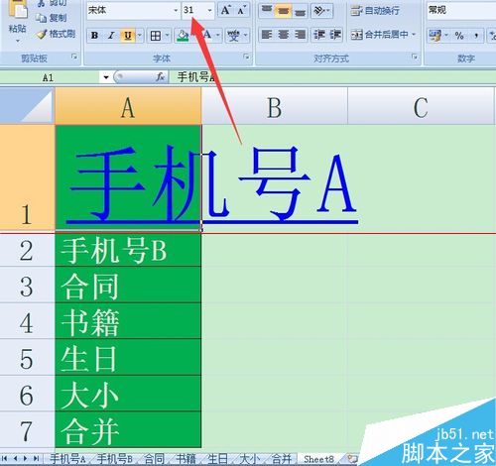Click the comma style icon
The width and height of the screenshot is (496, 466).
pos(476,35)
